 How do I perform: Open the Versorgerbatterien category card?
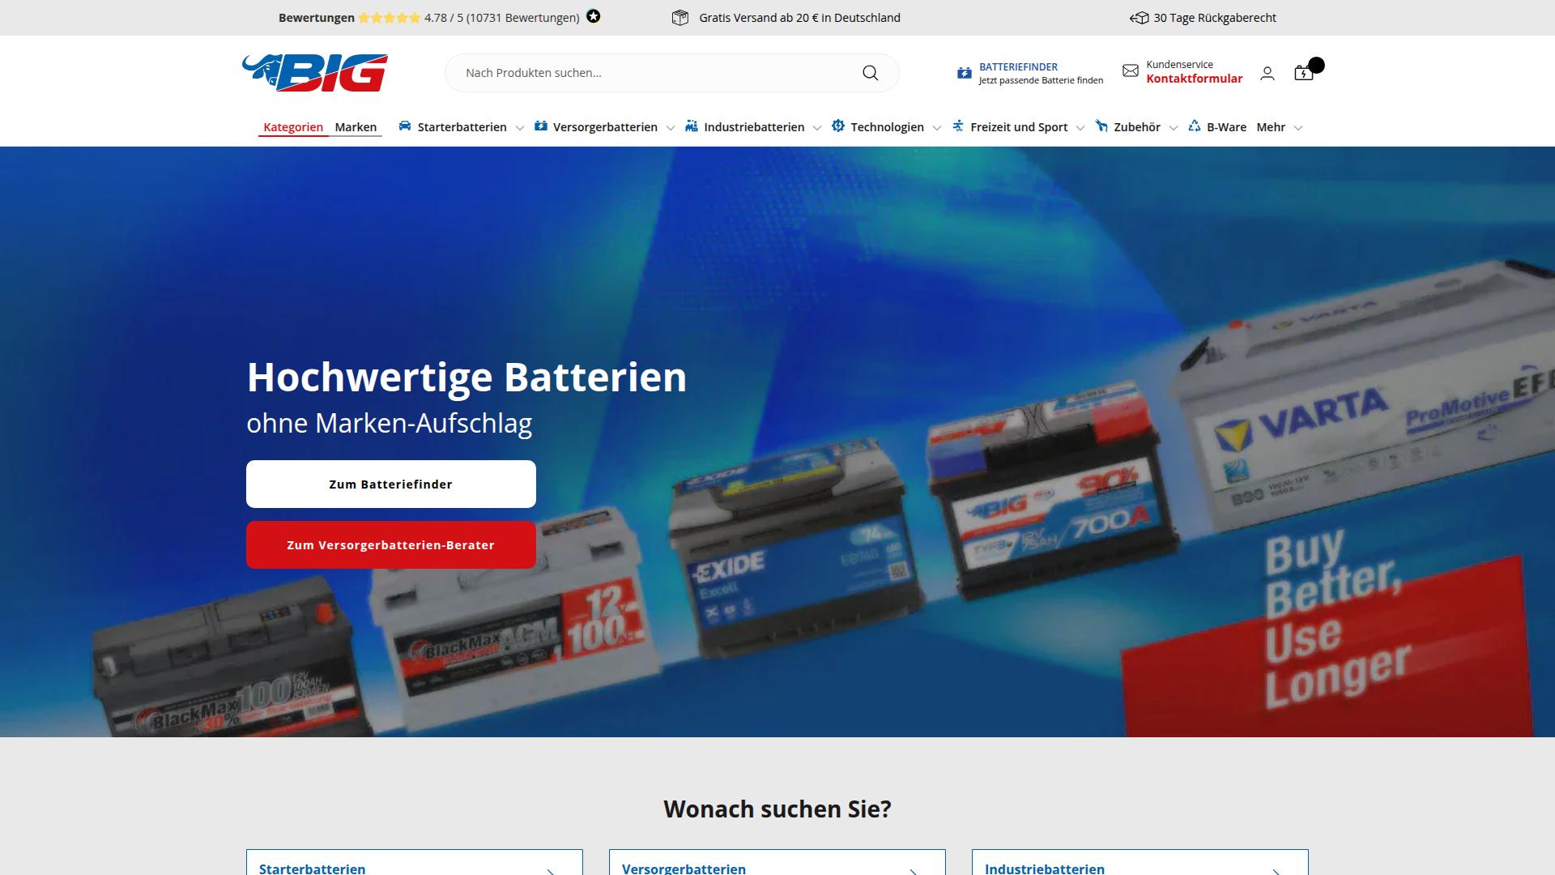(x=777, y=863)
